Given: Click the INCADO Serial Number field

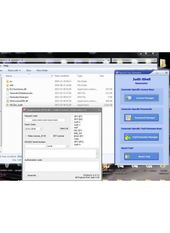Looking at the screenshot, I should [35, 146].
